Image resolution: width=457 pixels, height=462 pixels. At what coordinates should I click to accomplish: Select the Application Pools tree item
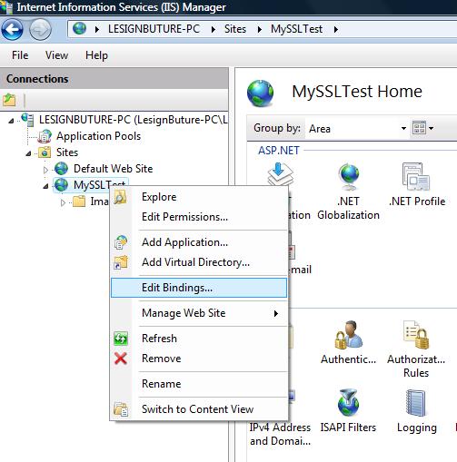(98, 136)
